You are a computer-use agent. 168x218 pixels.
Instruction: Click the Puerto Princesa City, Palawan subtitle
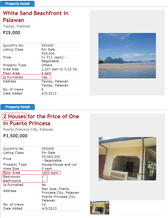pyautogui.click(x=28, y=130)
